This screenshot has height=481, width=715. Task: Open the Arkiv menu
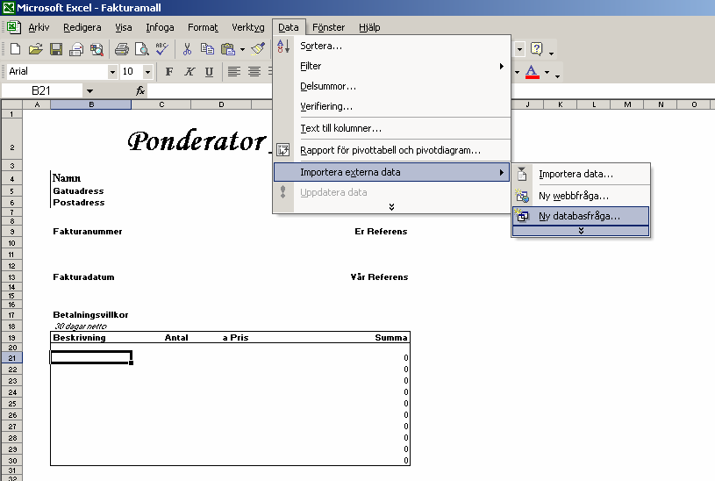click(x=39, y=27)
